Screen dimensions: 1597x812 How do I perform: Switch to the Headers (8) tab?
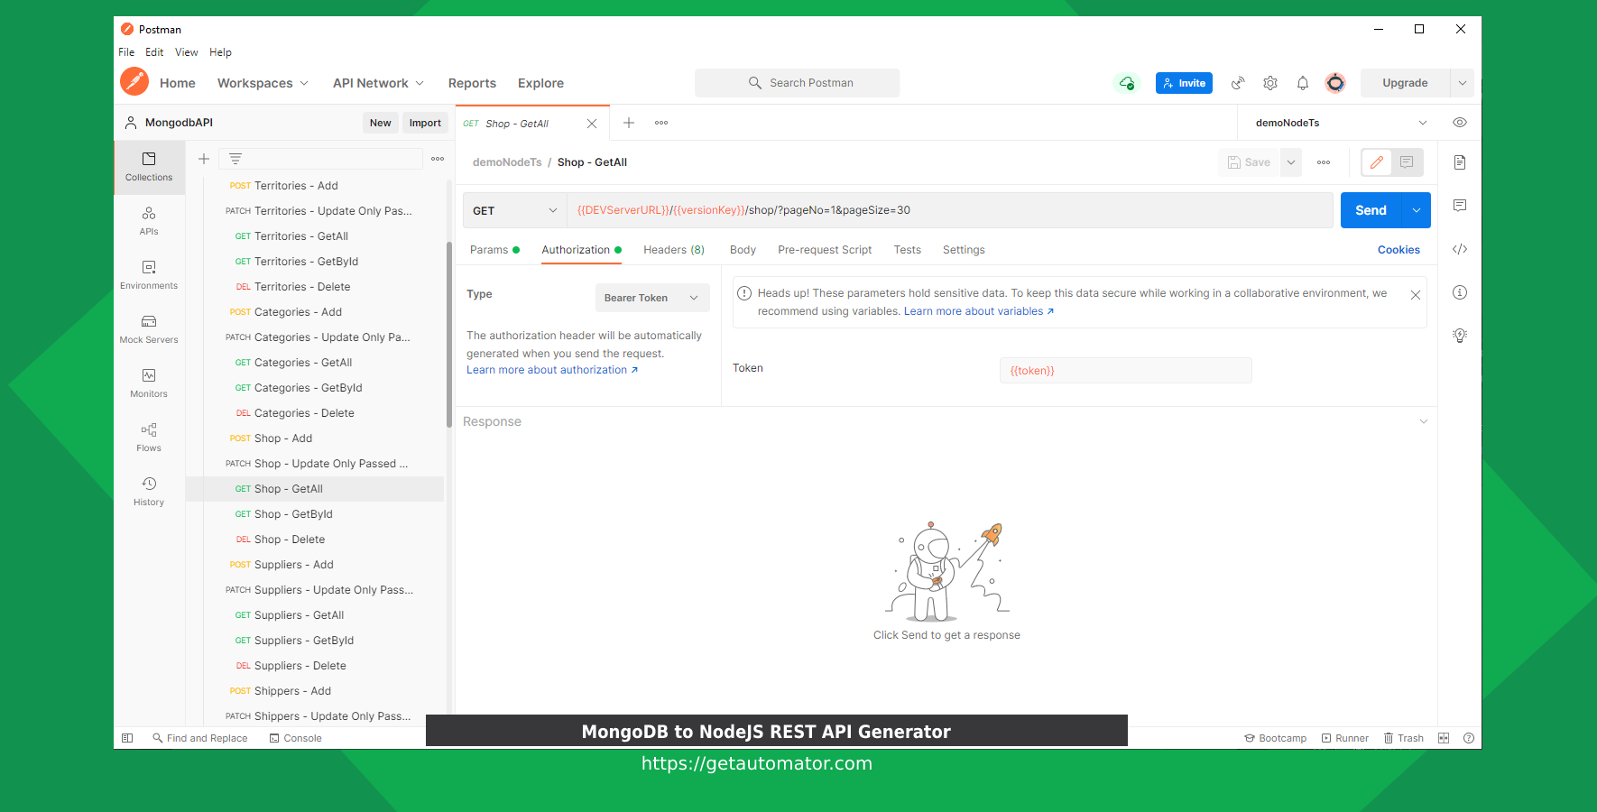(674, 250)
